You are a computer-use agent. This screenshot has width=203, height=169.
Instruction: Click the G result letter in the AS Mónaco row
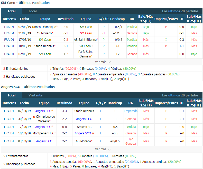[x=104, y=33]
